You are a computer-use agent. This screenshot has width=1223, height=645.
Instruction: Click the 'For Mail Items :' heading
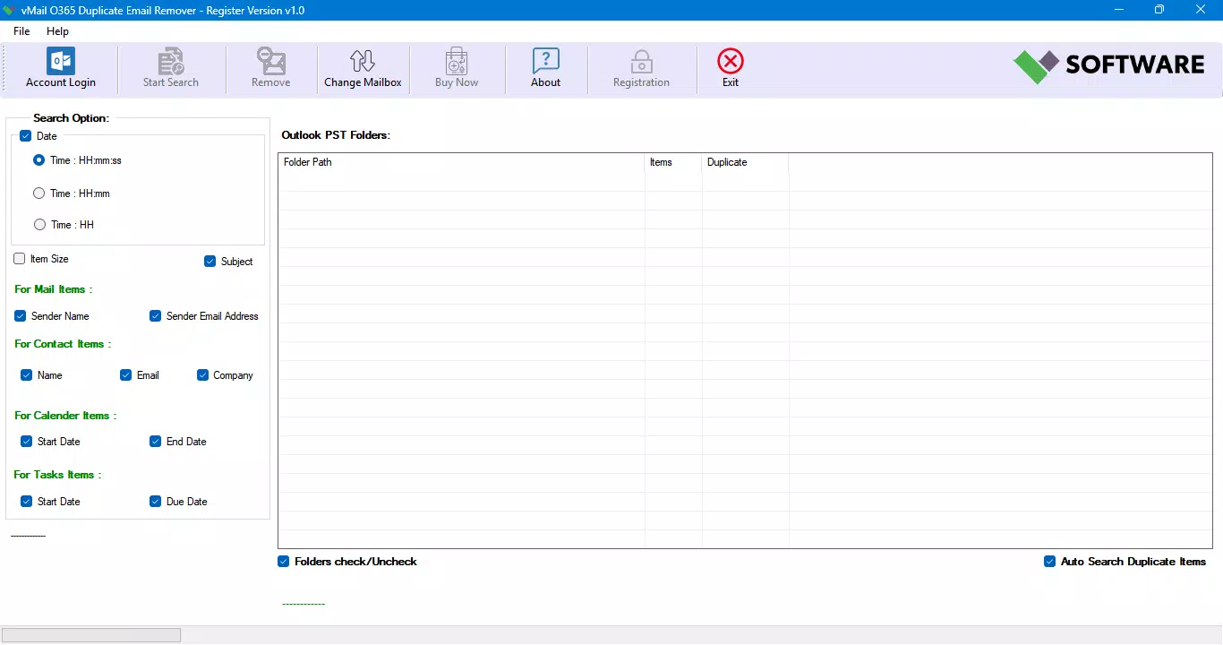(x=54, y=289)
